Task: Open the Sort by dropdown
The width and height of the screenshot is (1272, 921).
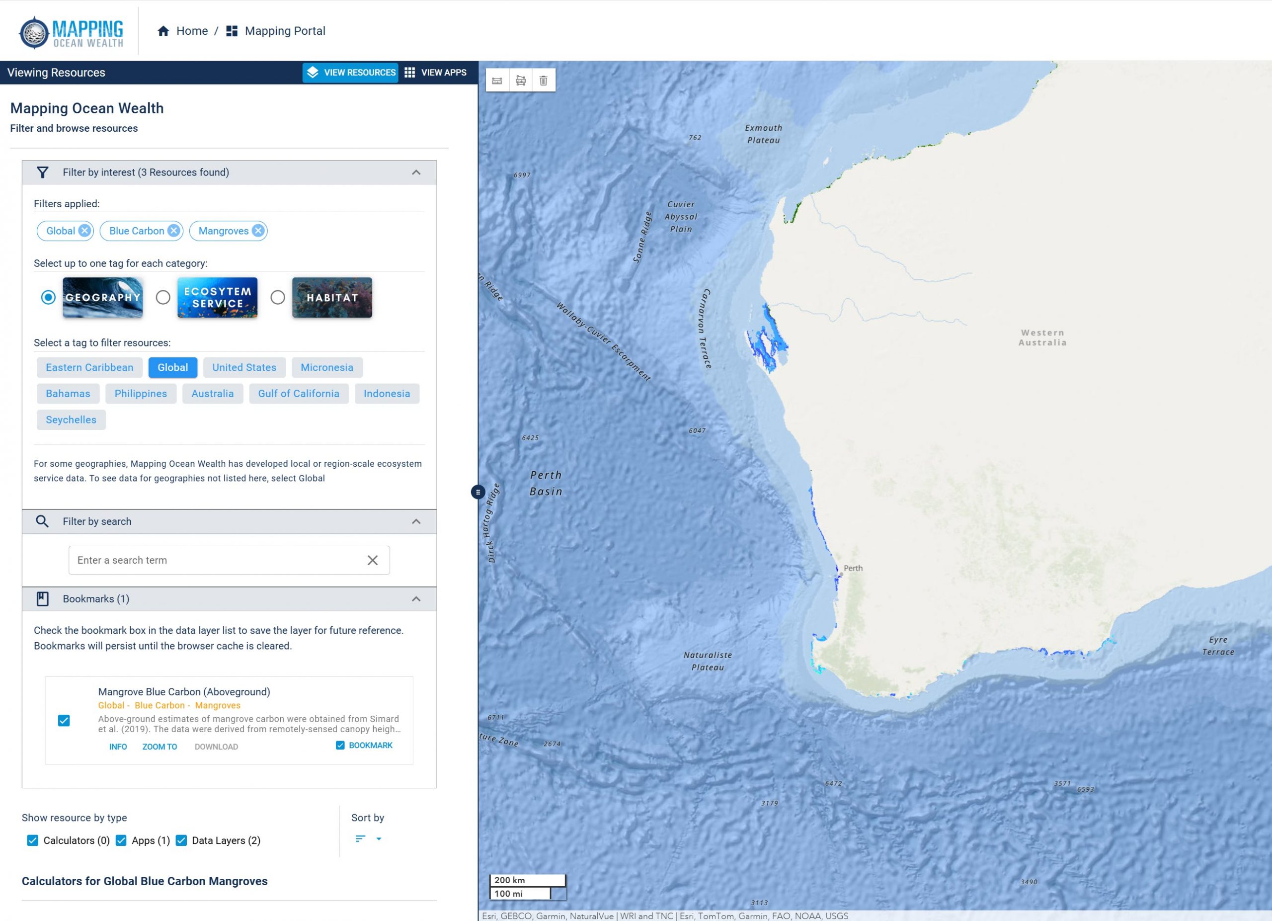Action: point(369,838)
